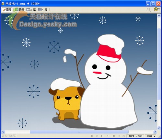Switch to the 预览 (Preview) view tab
Screen dimensions: 162x139
point(19,10)
